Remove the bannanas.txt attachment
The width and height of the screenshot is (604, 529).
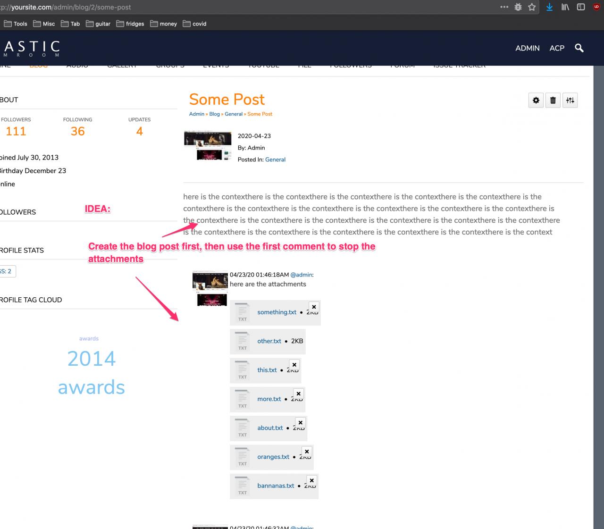point(311,480)
